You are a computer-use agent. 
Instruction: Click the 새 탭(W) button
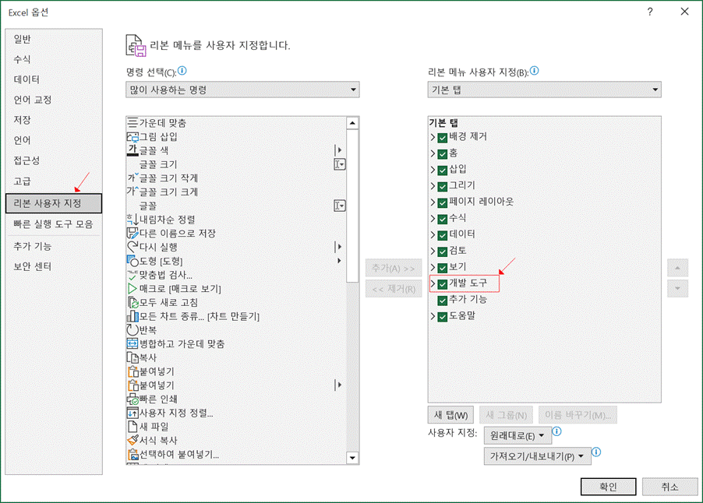450,415
